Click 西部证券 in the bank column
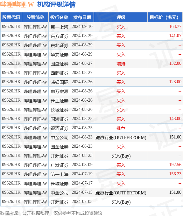 (x=59, y=73)
